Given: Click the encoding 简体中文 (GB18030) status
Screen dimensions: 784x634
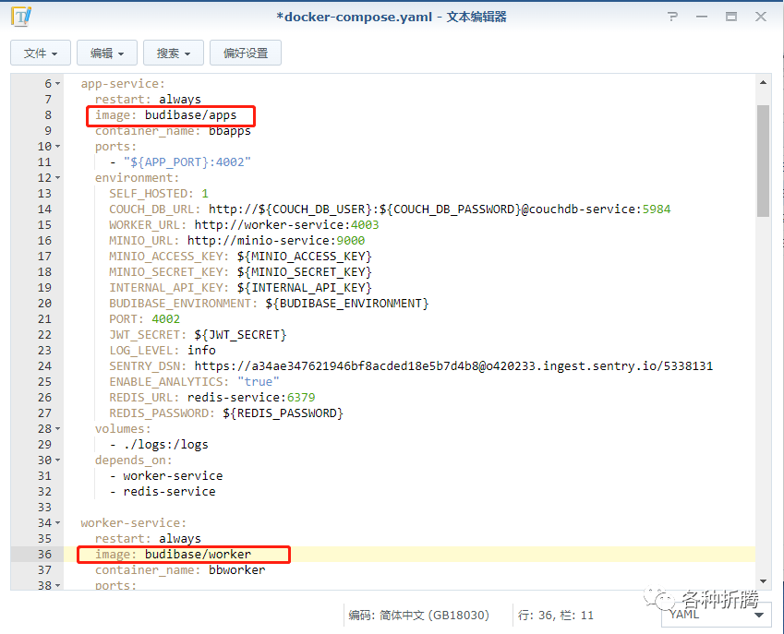Looking at the screenshot, I should coord(418,615).
